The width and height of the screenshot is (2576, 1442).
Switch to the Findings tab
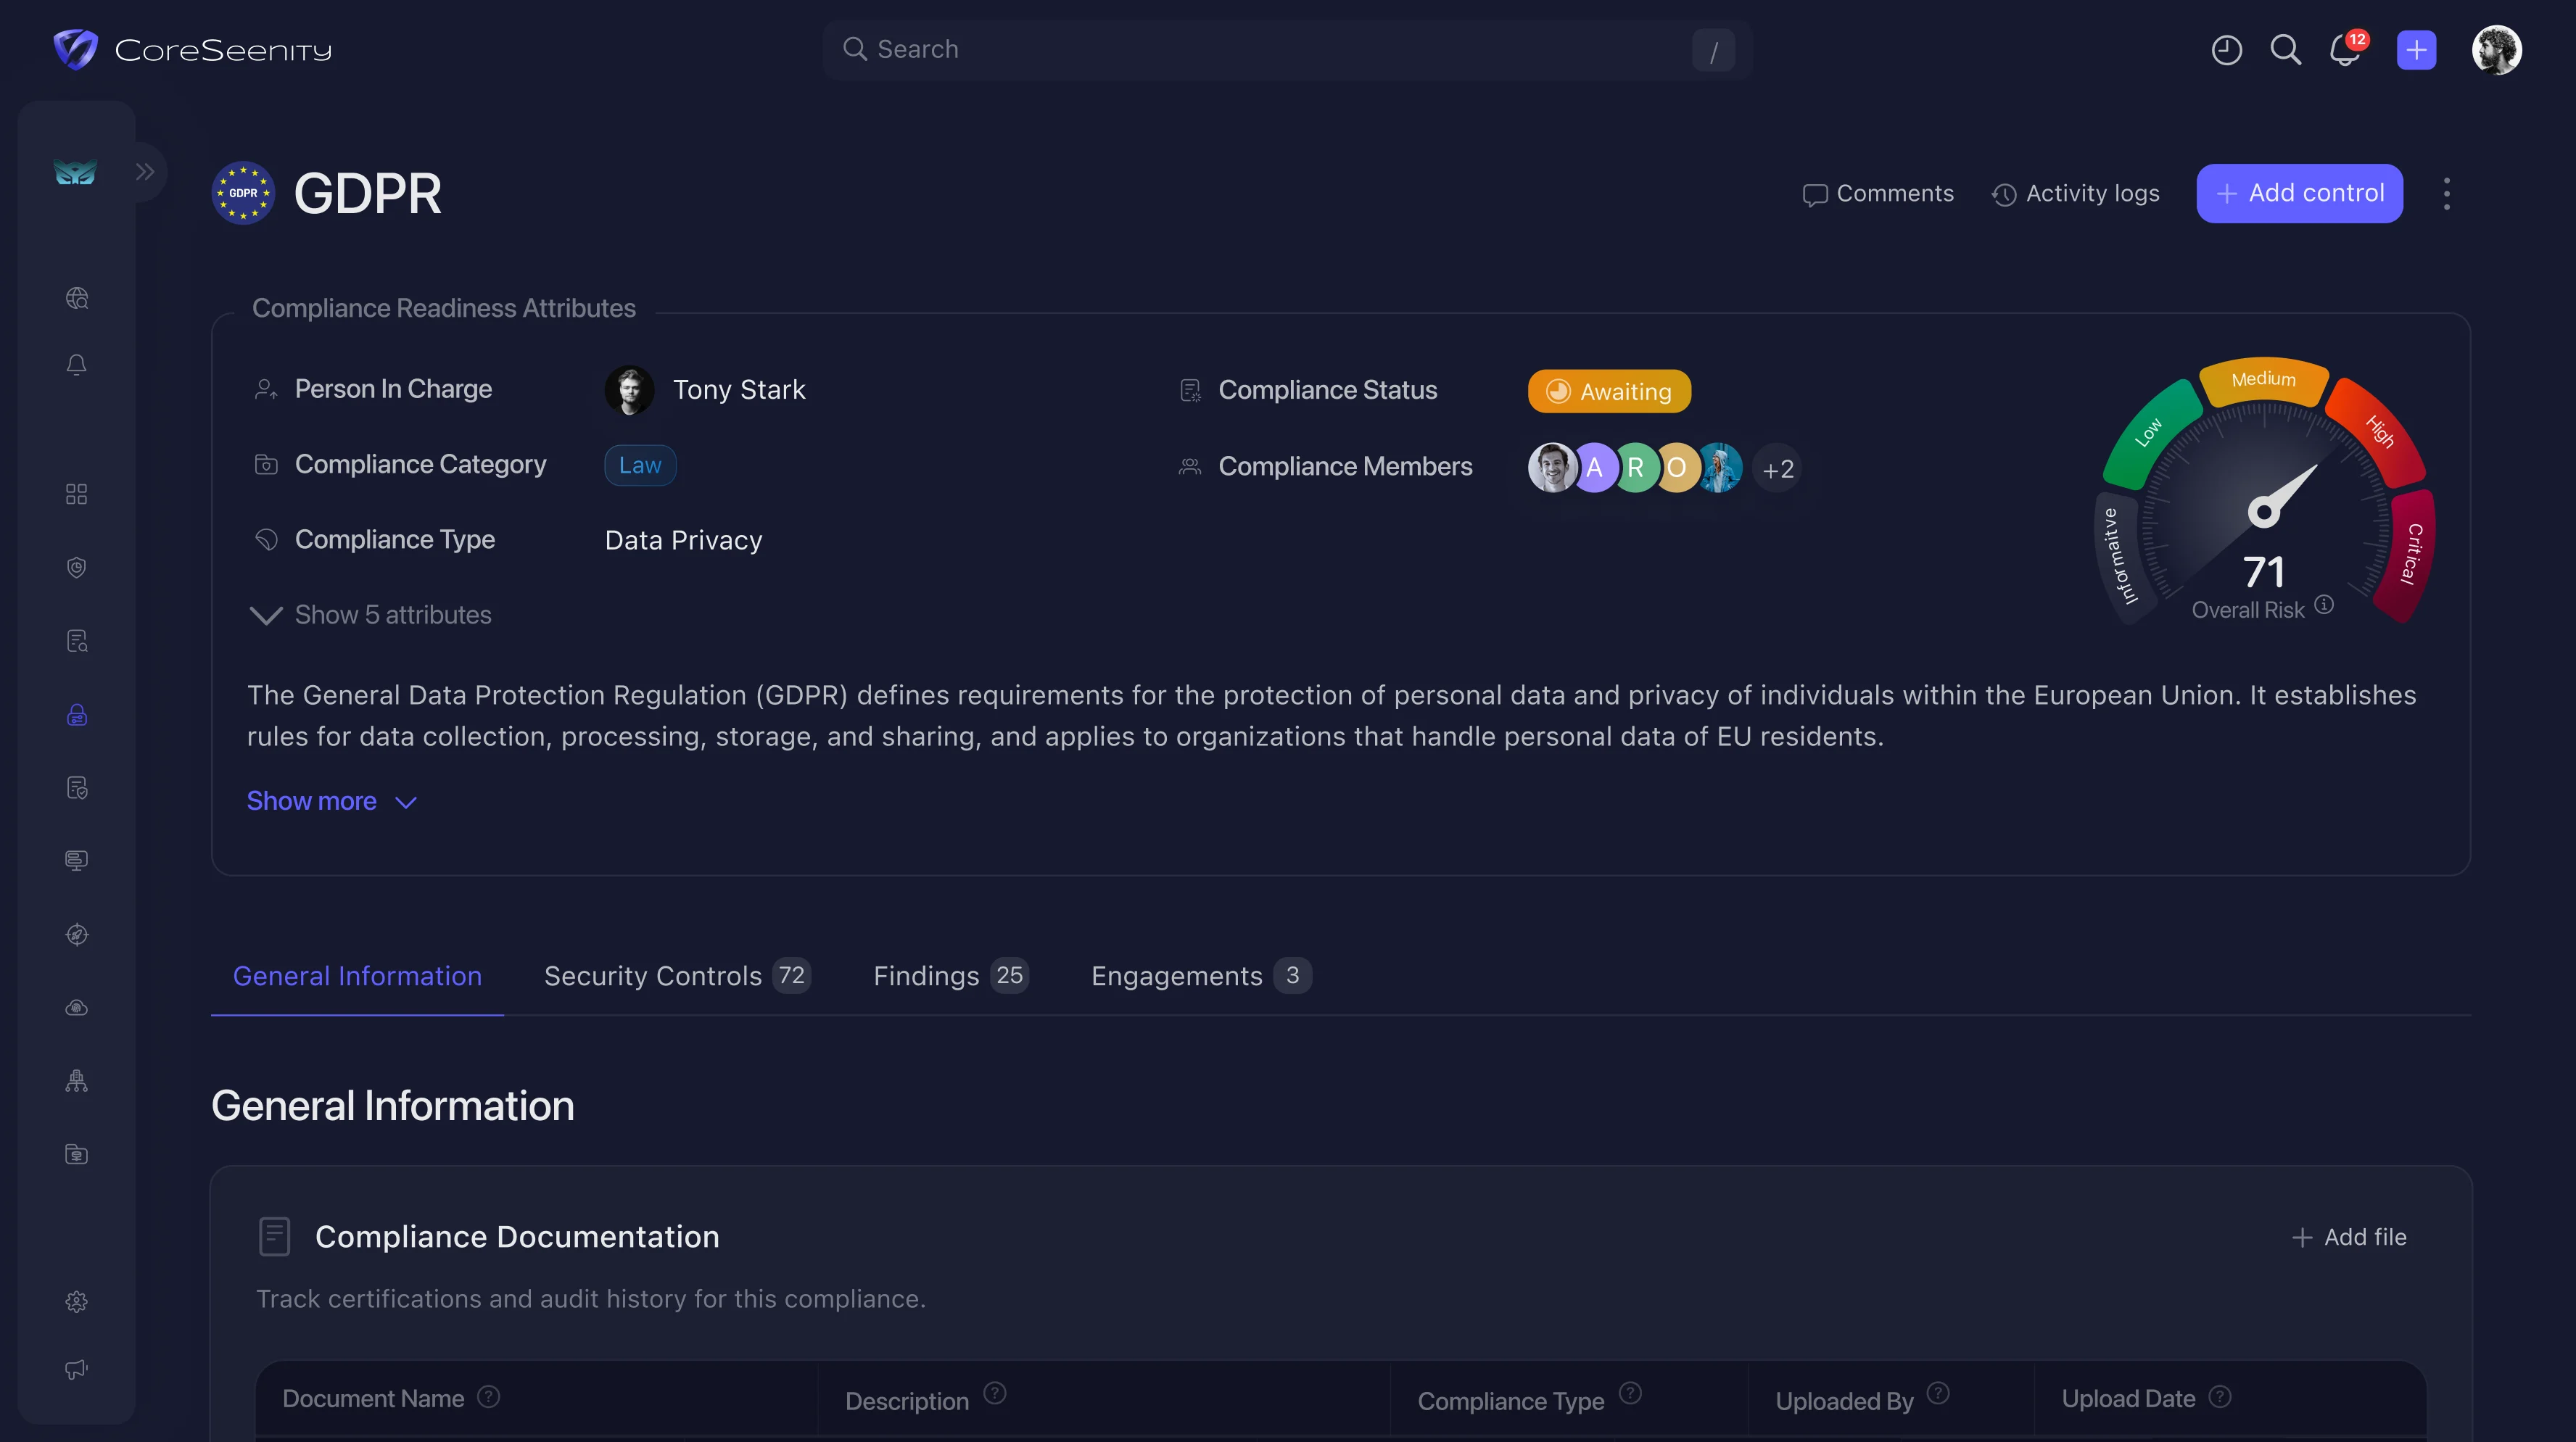tap(950, 976)
